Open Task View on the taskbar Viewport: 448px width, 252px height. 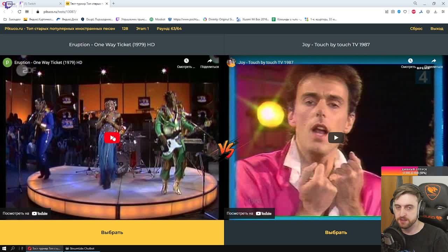pos(21,248)
